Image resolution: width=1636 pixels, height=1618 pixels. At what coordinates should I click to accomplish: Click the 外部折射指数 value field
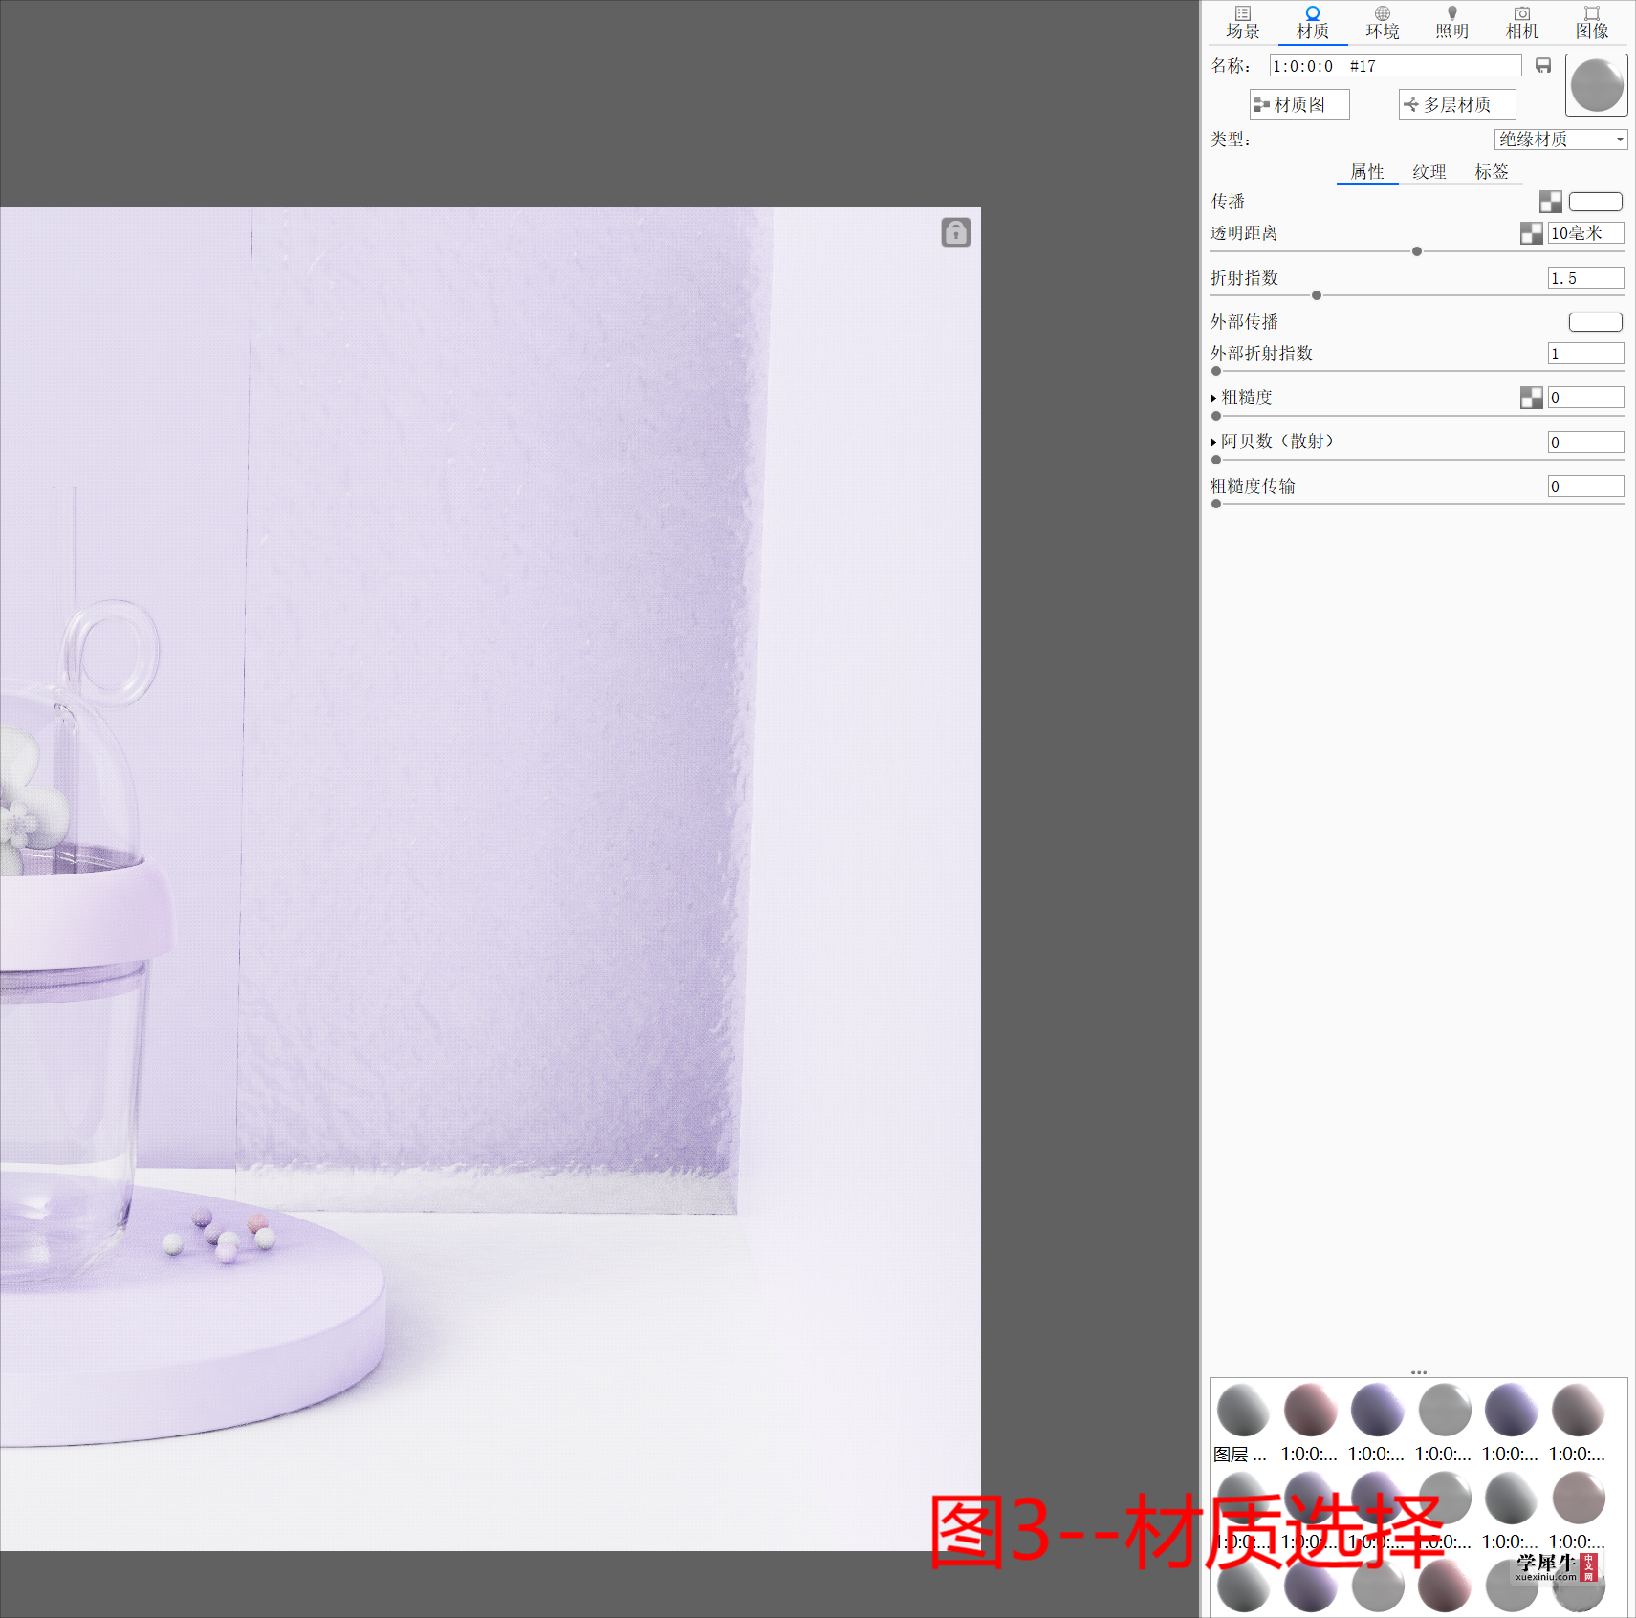pos(1585,354)
